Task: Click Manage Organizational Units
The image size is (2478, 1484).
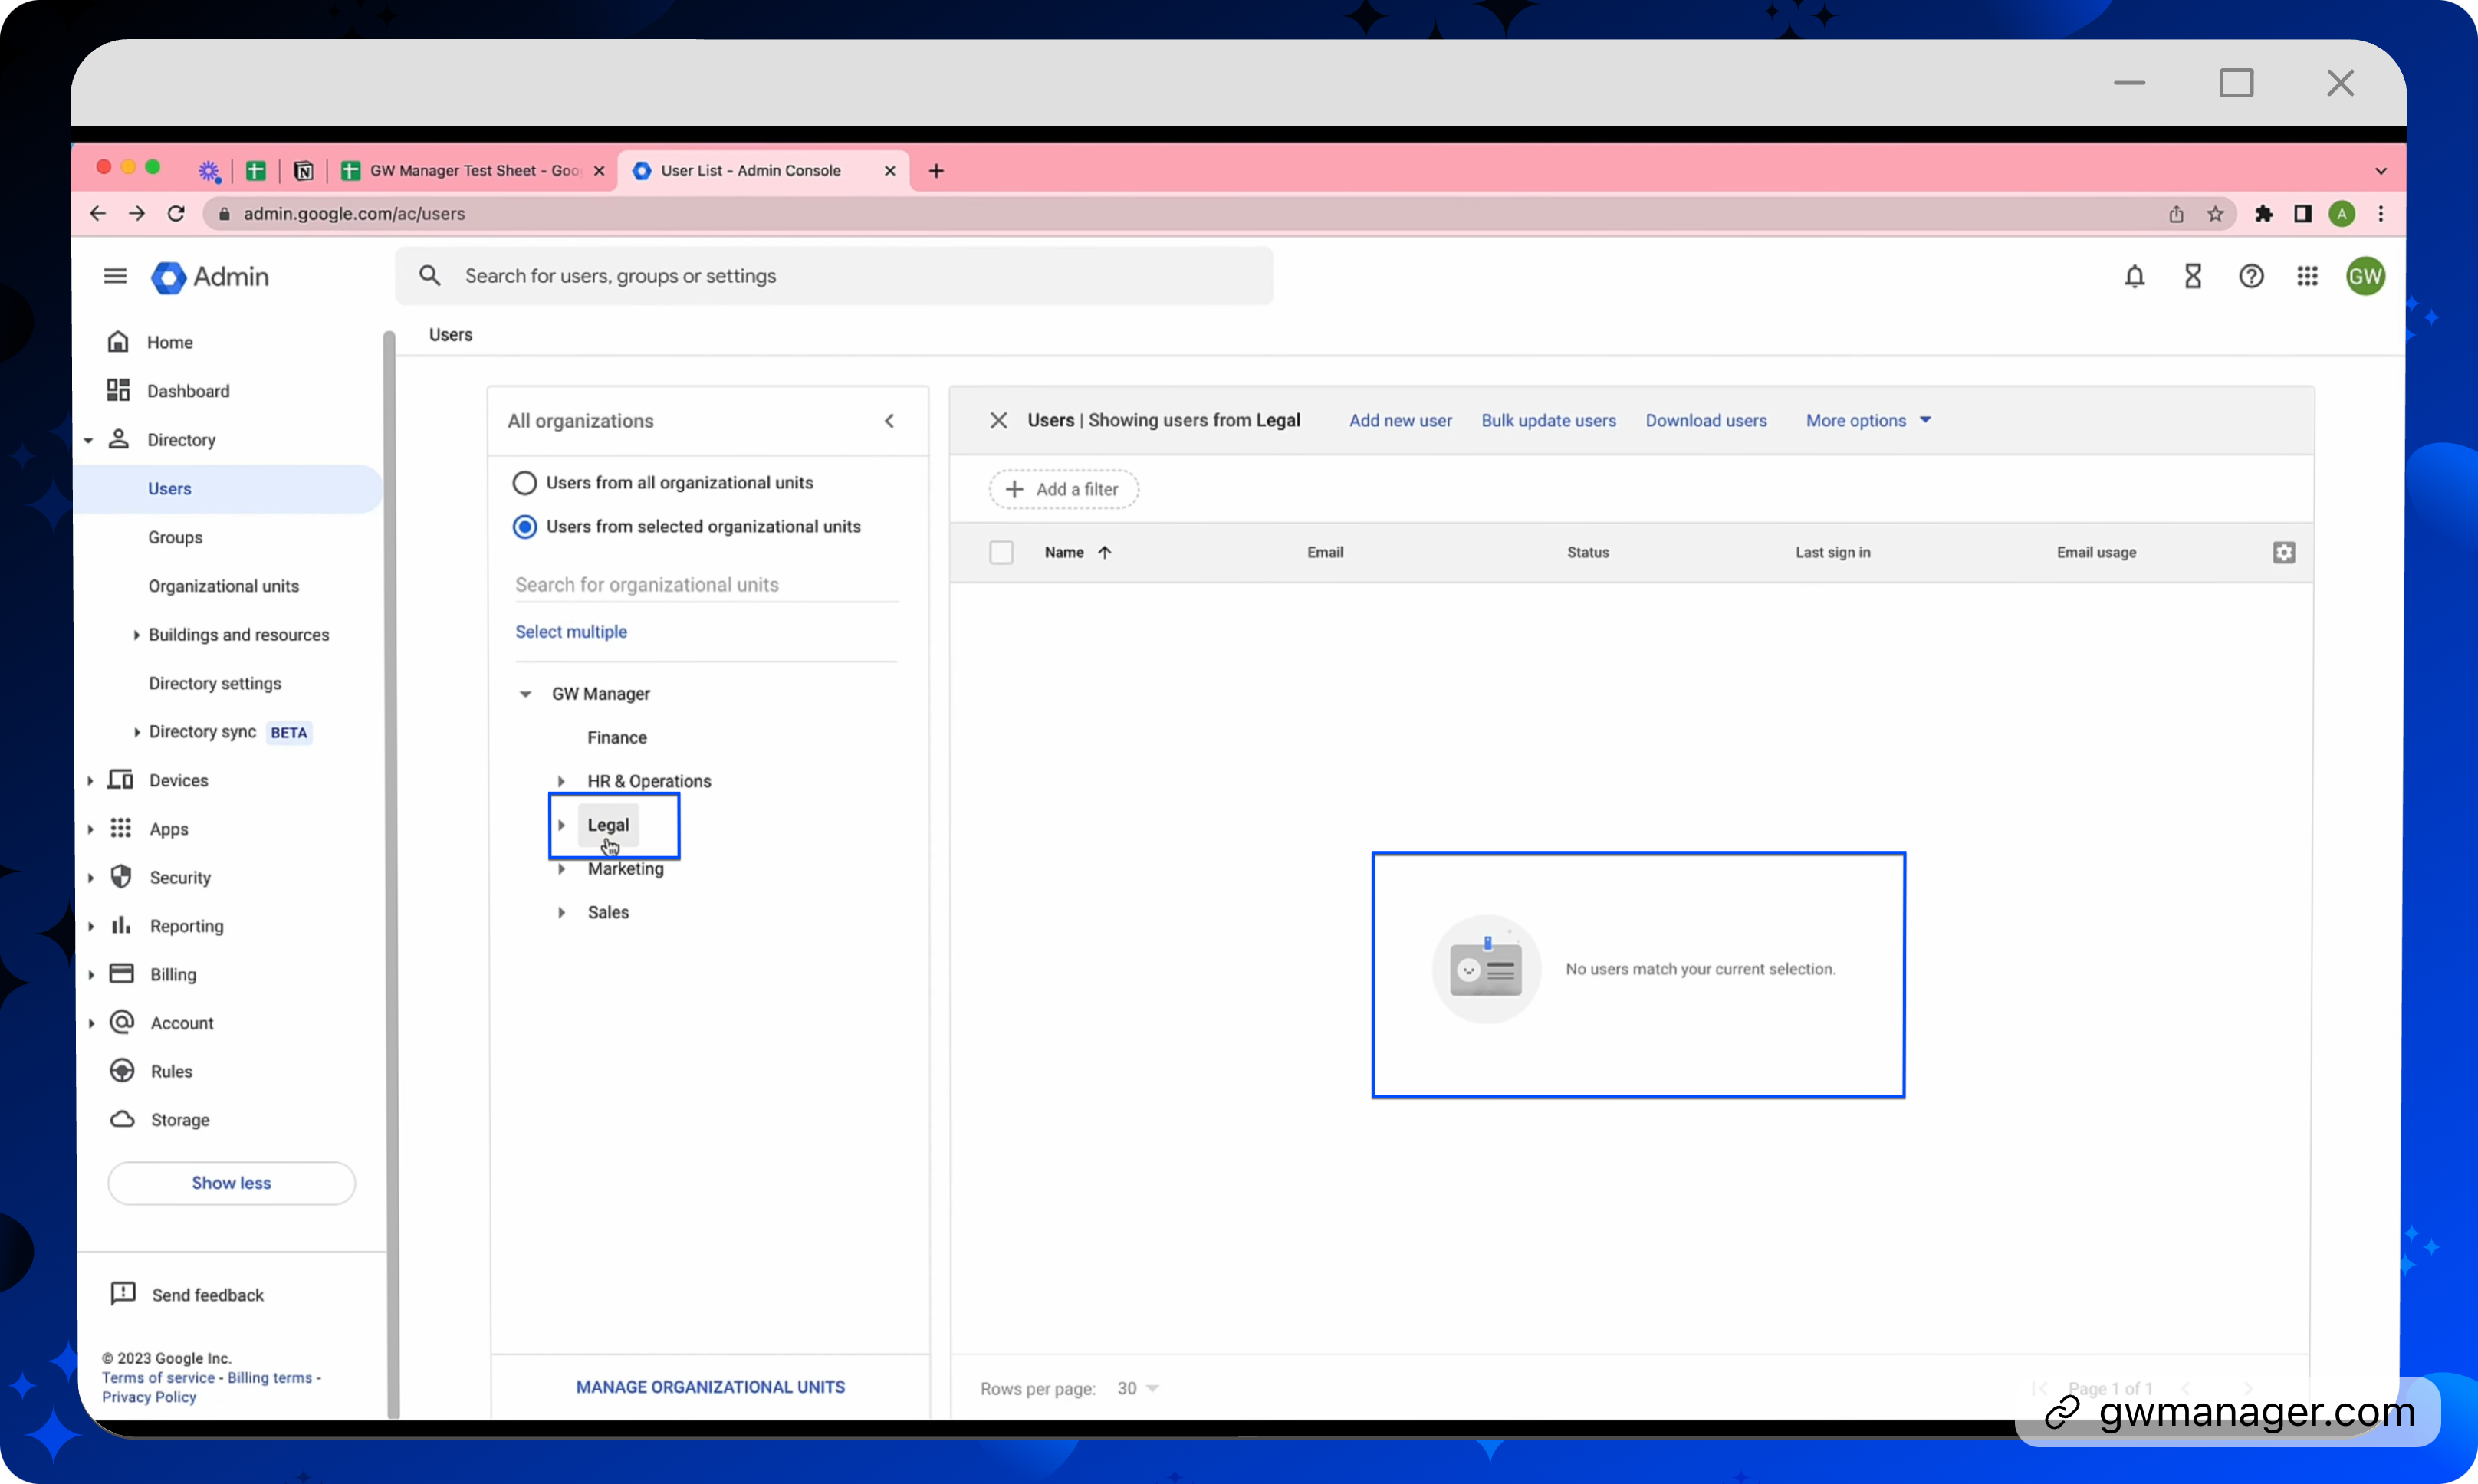Action: pyautogui.click(x=710, y=1387)
